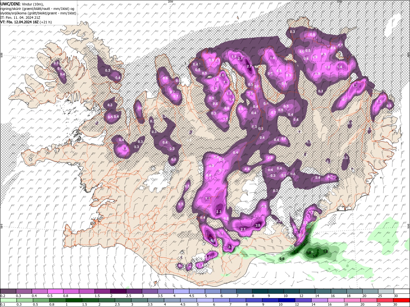
Task: Select the light lavender 4–4.5 snow swatch
Action: pos(181,291)
